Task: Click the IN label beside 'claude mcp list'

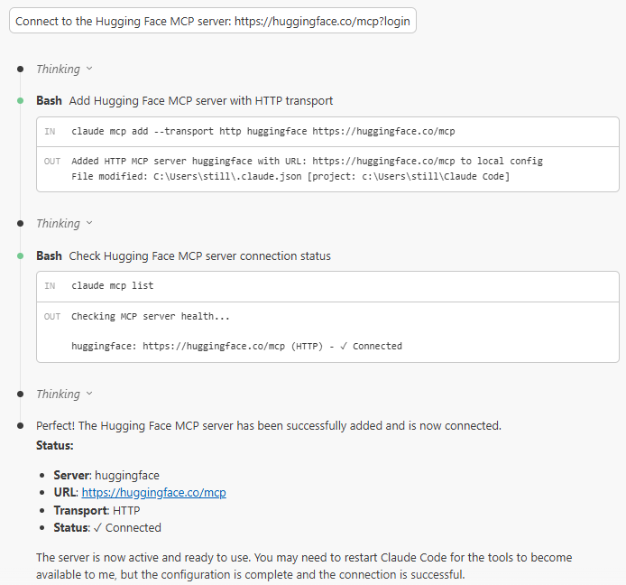Action: 51,285
